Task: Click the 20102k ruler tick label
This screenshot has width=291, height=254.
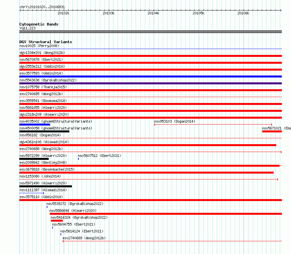Action: [63, 13]
